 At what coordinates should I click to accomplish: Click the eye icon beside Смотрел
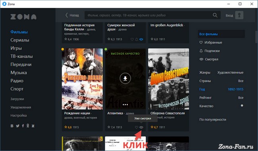201,59
